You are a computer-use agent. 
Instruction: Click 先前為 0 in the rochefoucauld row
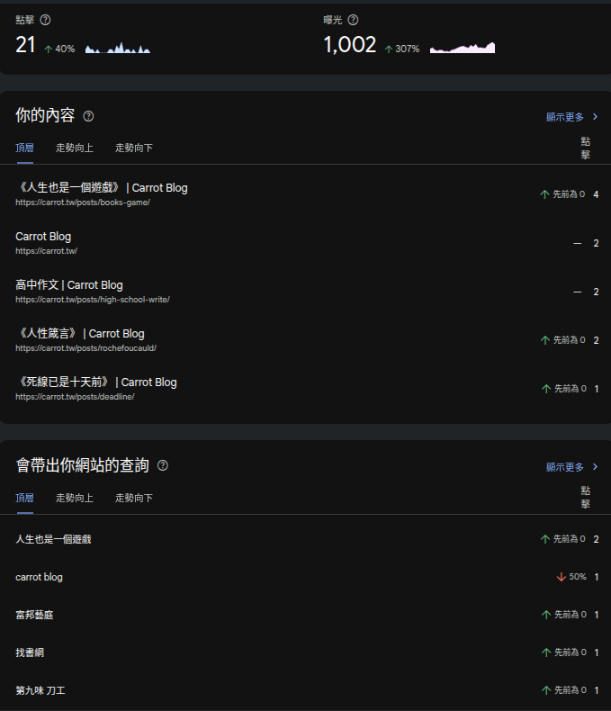tap(570, 340)
